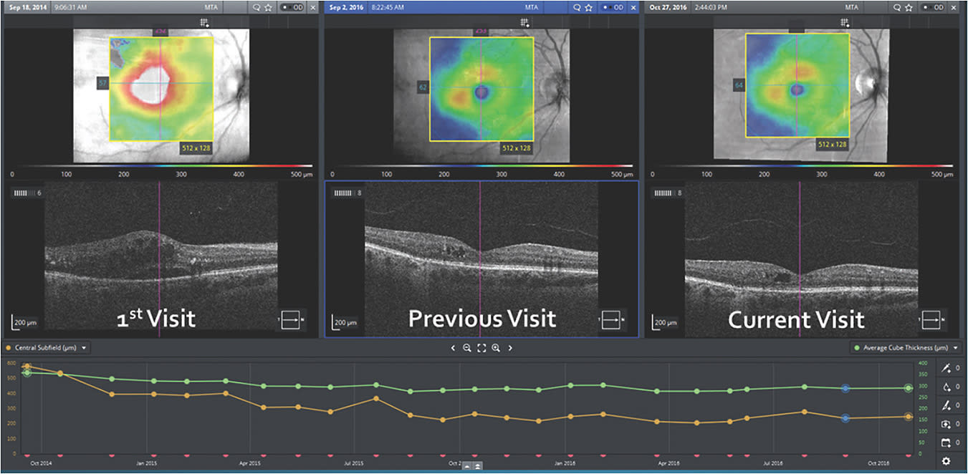Select the Previous Visit scan panel
The width and height of the screenshot is (968, 474).
click(482, 258)
